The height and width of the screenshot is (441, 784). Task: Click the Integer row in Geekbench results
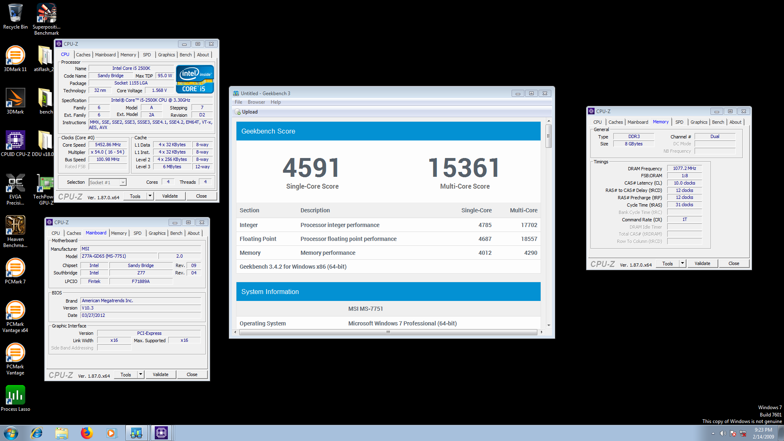click(x=388, y=225)
